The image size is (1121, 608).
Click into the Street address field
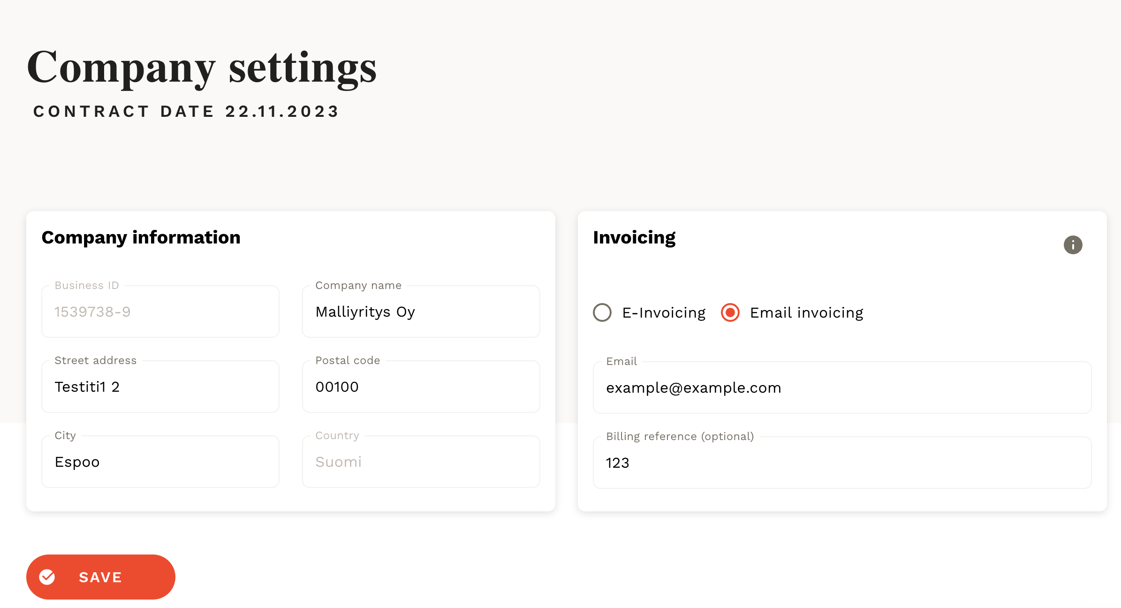[x=160, y=387]
